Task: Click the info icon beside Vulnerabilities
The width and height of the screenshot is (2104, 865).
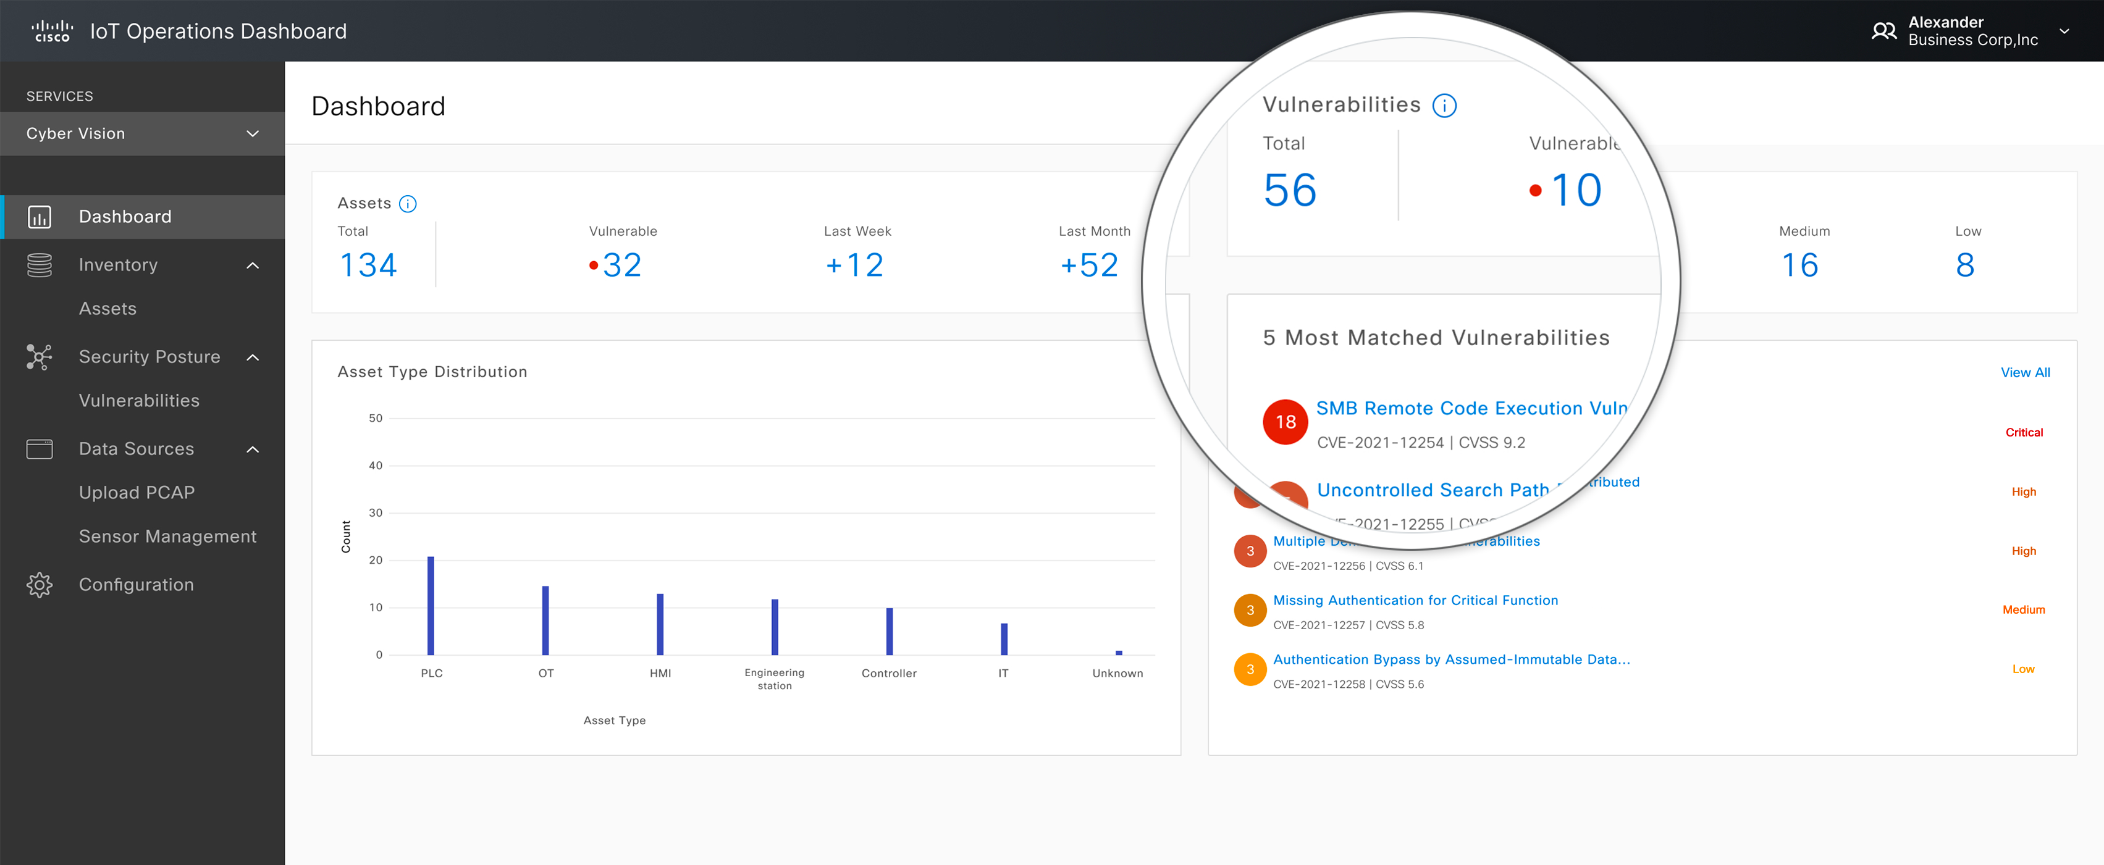Action: tap(1444, 106)
